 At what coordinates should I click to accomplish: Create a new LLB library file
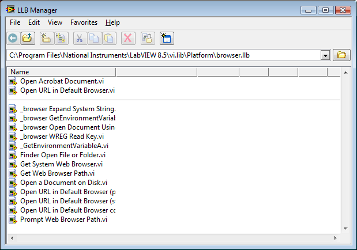pyautogui.click(x=61, y=38)
